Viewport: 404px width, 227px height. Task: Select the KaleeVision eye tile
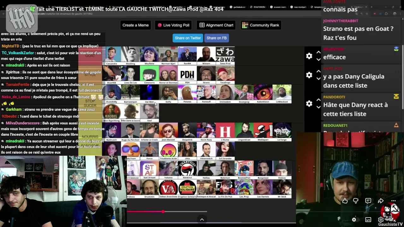tap(263, 94)
